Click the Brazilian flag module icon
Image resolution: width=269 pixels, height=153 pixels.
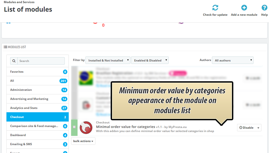(x=86, y=77)
